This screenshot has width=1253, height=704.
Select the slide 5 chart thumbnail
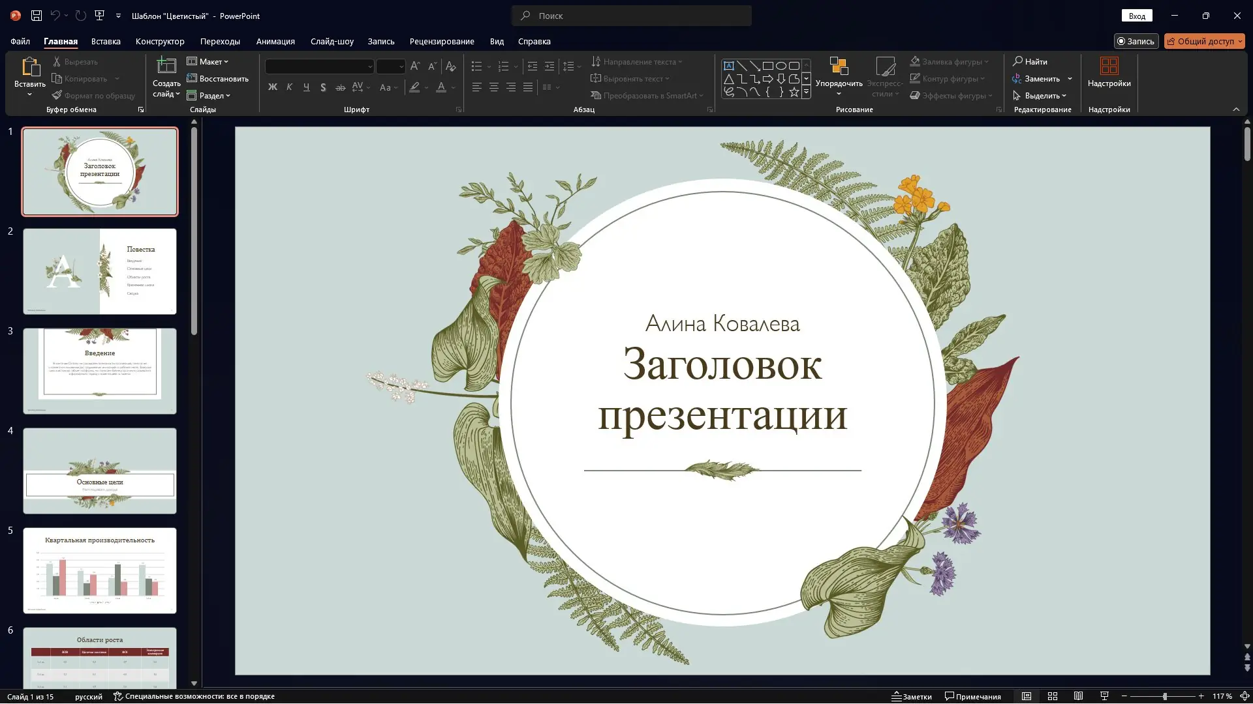pyautogui.click(x=100, y=570)
